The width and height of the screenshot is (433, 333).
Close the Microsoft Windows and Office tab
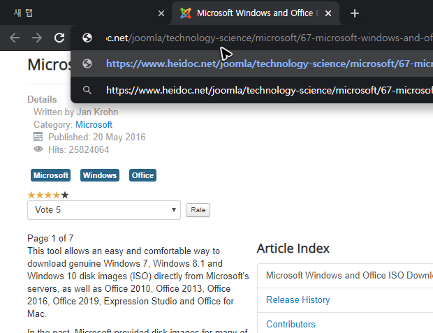point(328,13)
